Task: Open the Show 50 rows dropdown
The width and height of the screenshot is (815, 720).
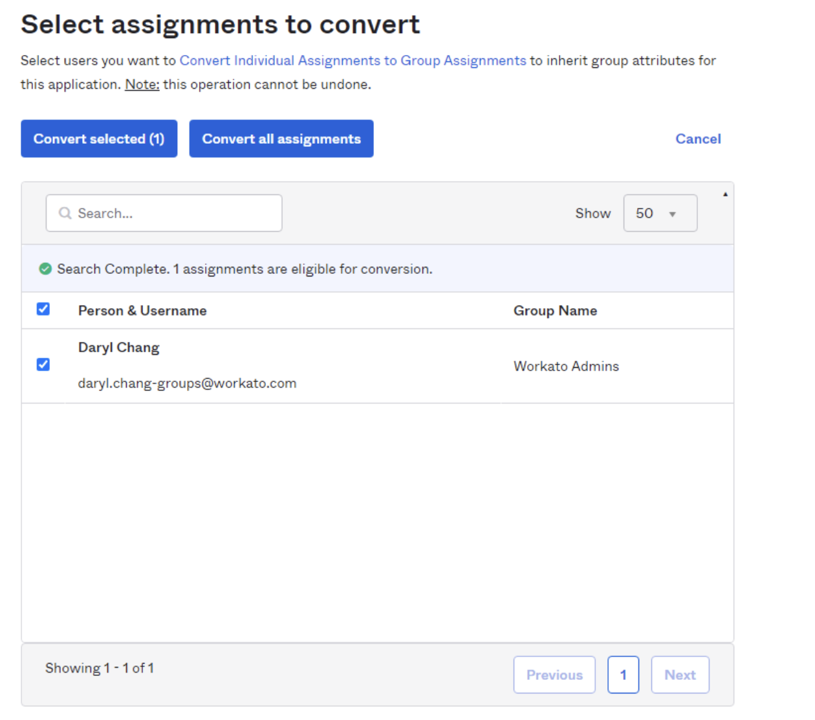Action: [660, 213]
